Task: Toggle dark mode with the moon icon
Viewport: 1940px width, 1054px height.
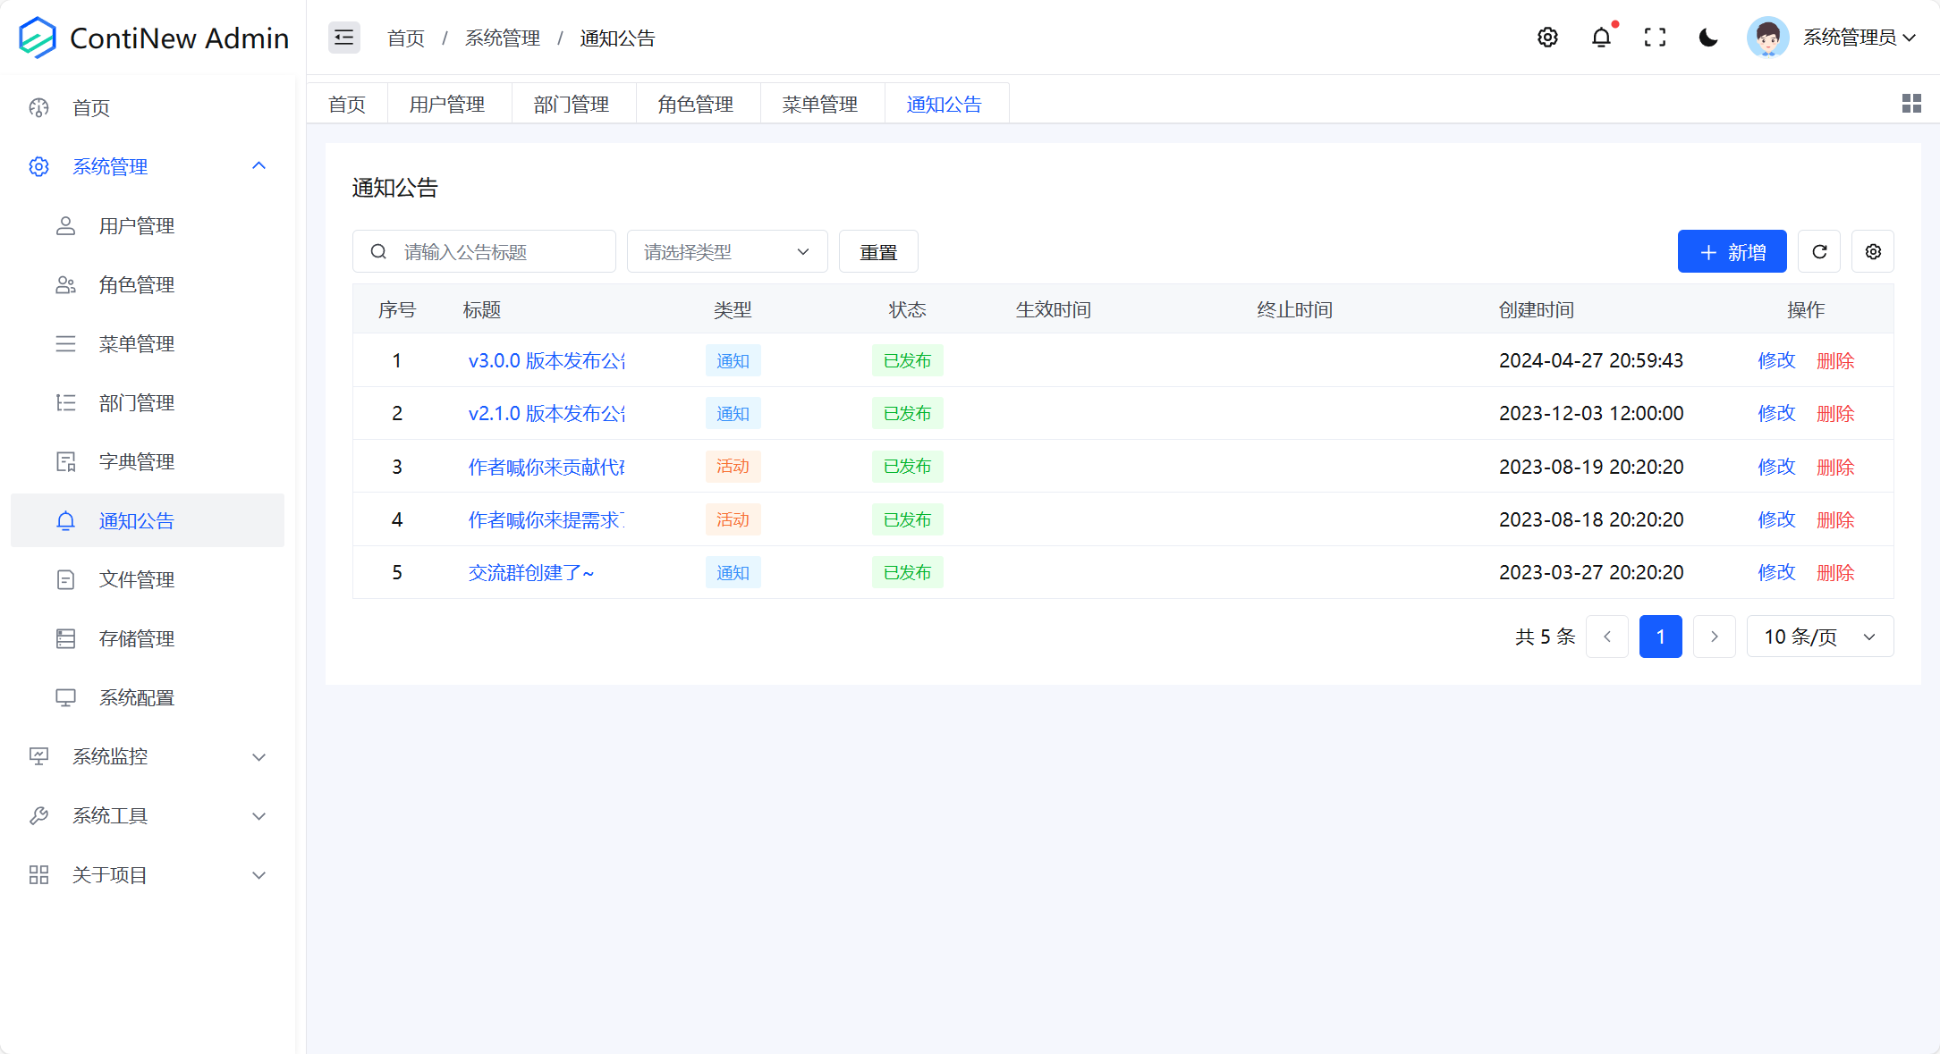Action: point(1709,38)
